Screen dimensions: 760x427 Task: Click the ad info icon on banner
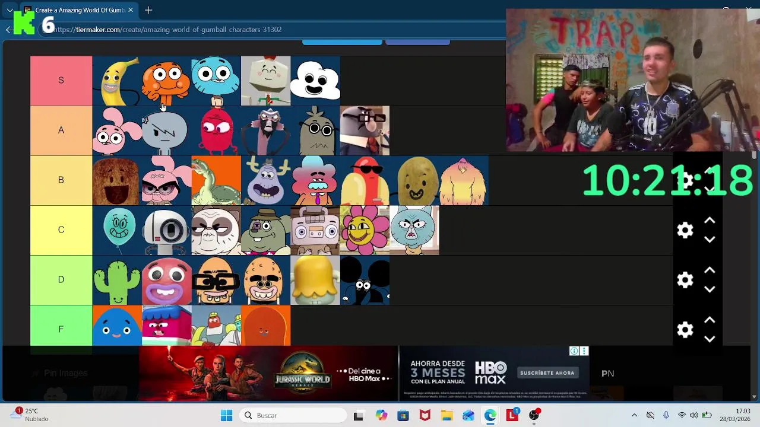pyautogui.click(x=574, y=351)
